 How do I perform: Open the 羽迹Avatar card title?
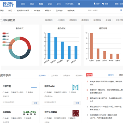tap(50, 86)
